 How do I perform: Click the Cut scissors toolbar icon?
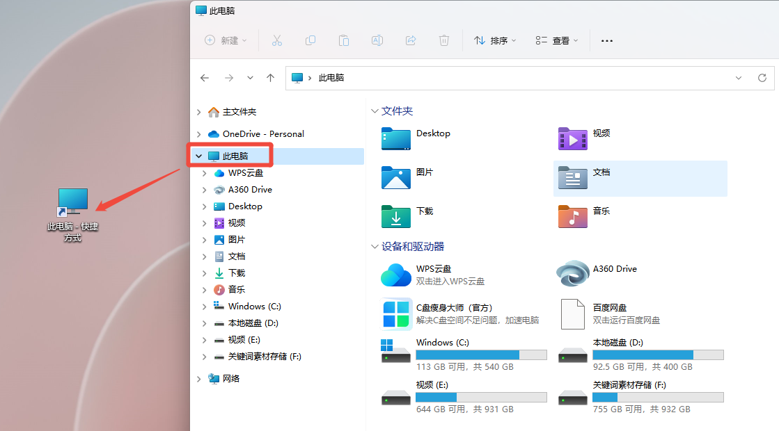click(x=277, y=41)
